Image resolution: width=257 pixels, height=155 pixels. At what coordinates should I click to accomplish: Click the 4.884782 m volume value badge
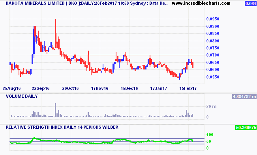point(244,97)
